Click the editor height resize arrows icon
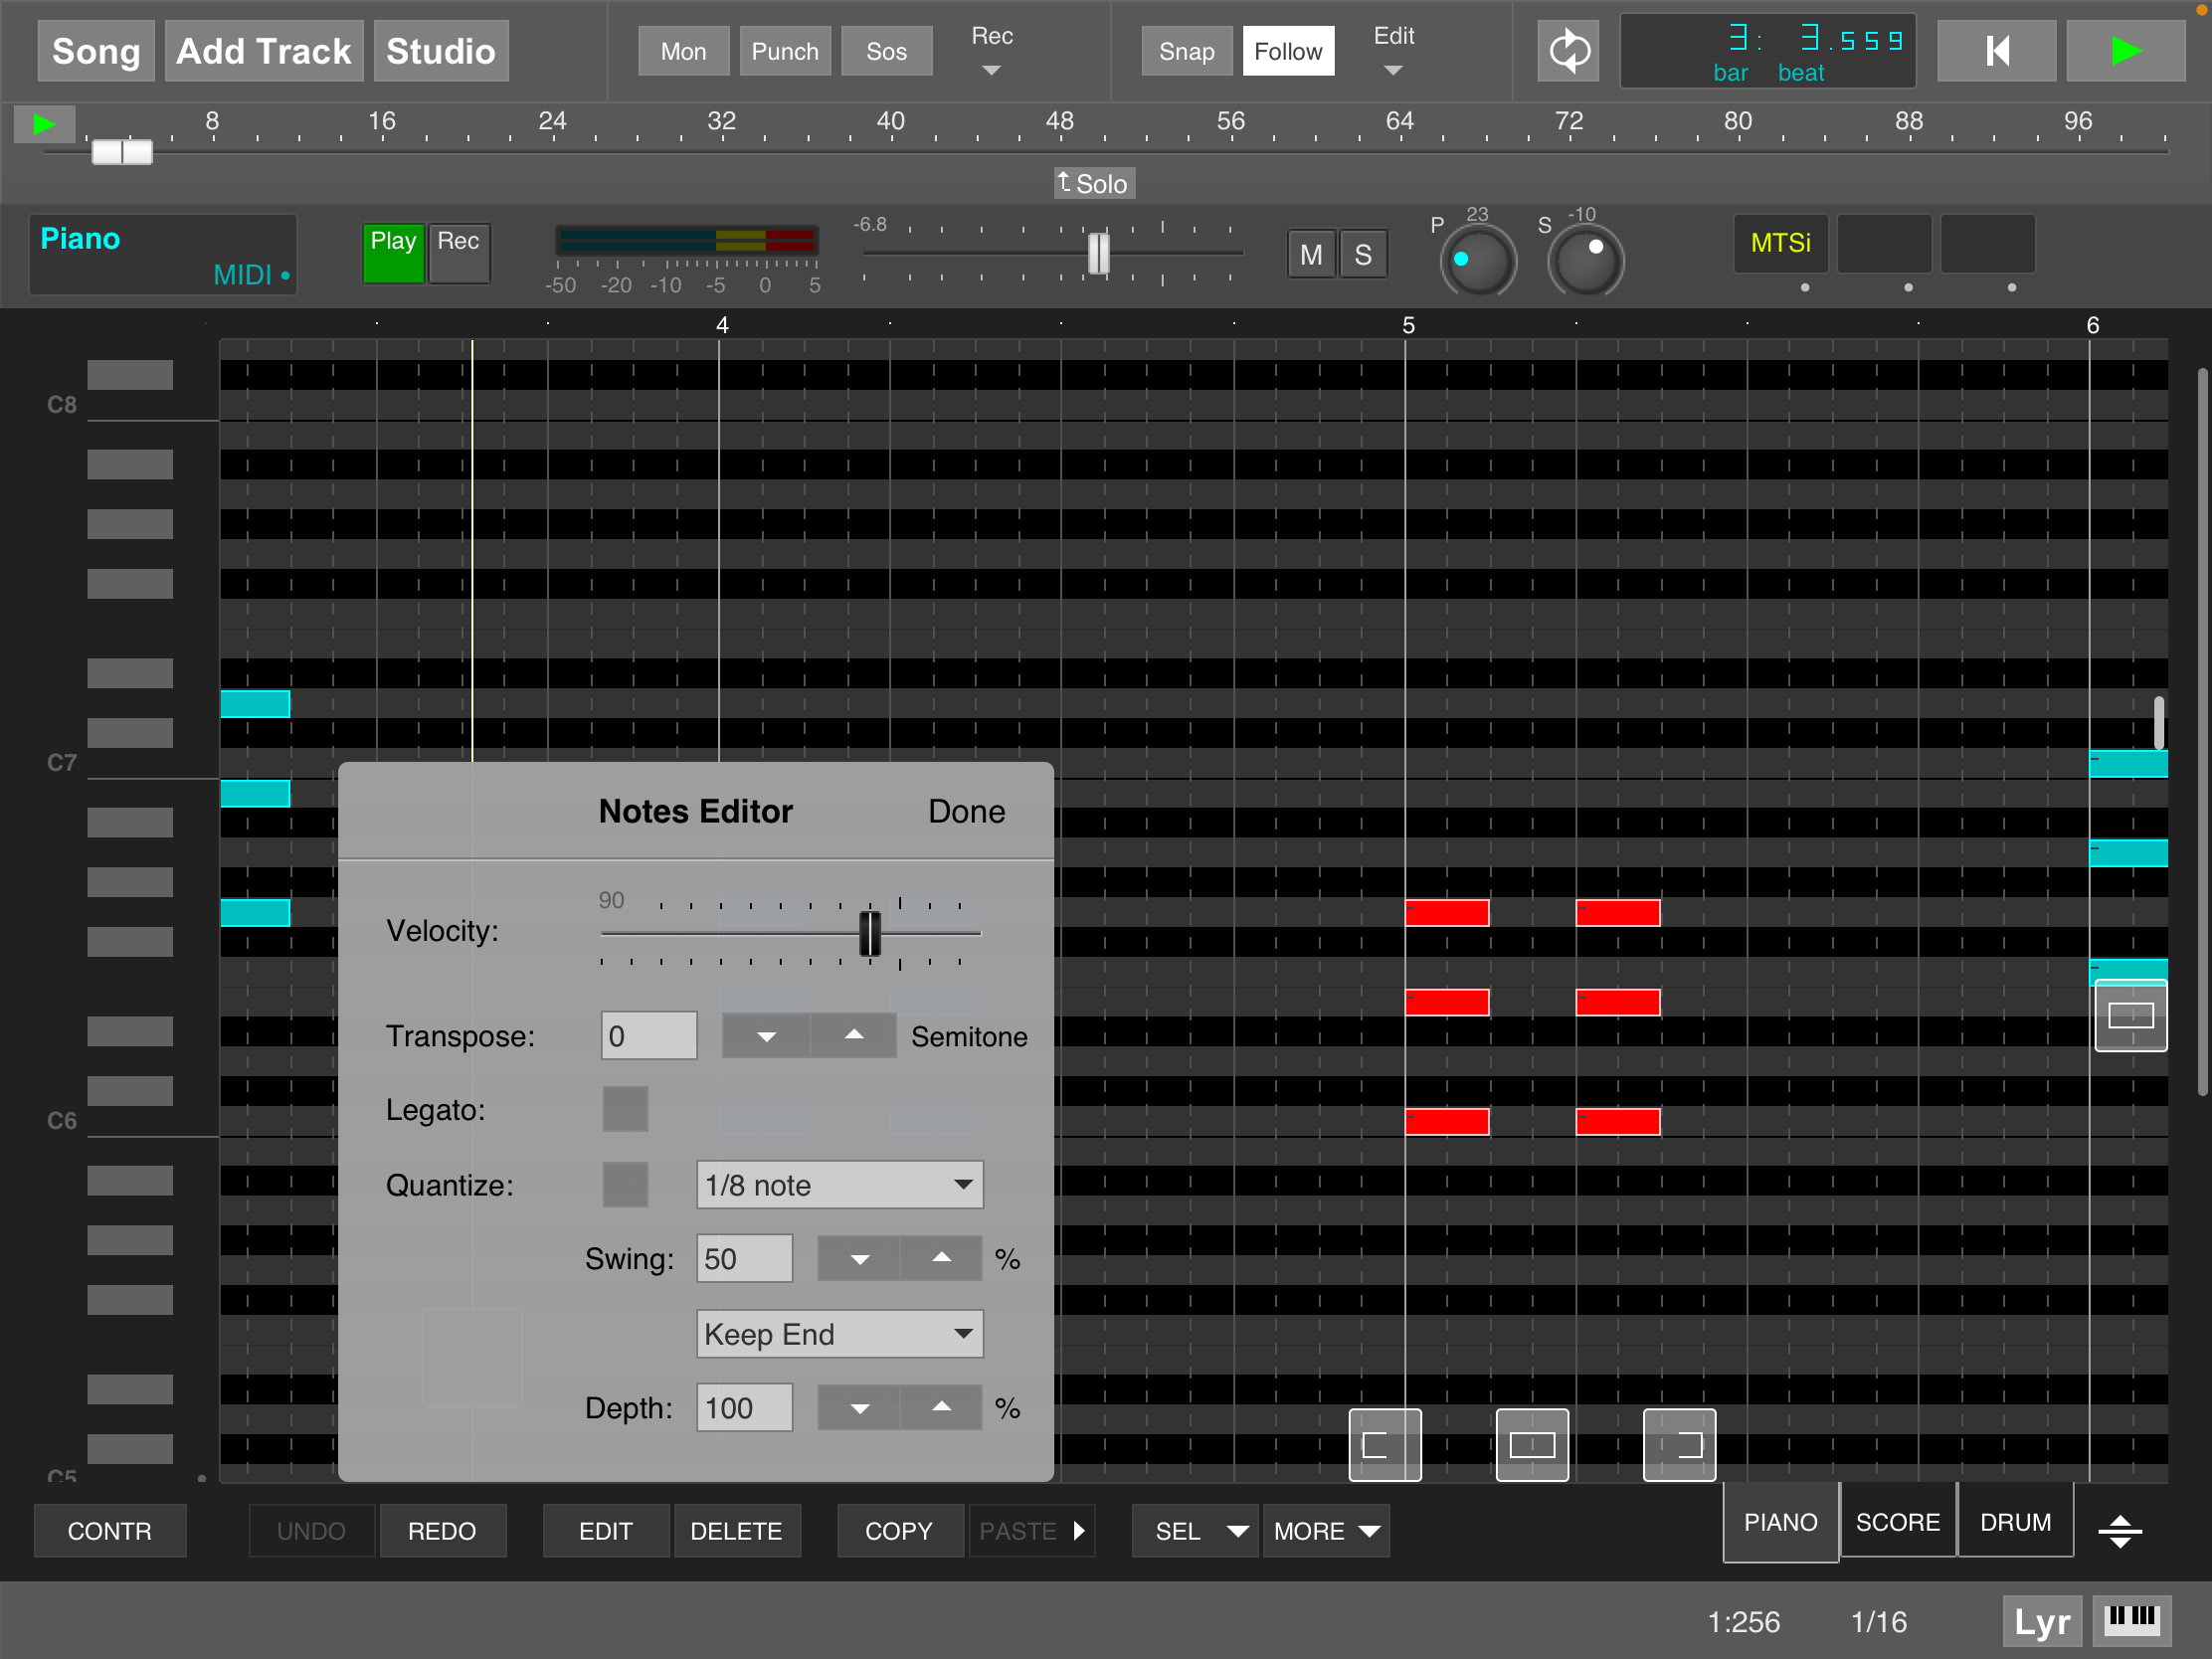Image resolution: width=2212 pixels, height=1659 pixels. [x=2119, y=1530]
